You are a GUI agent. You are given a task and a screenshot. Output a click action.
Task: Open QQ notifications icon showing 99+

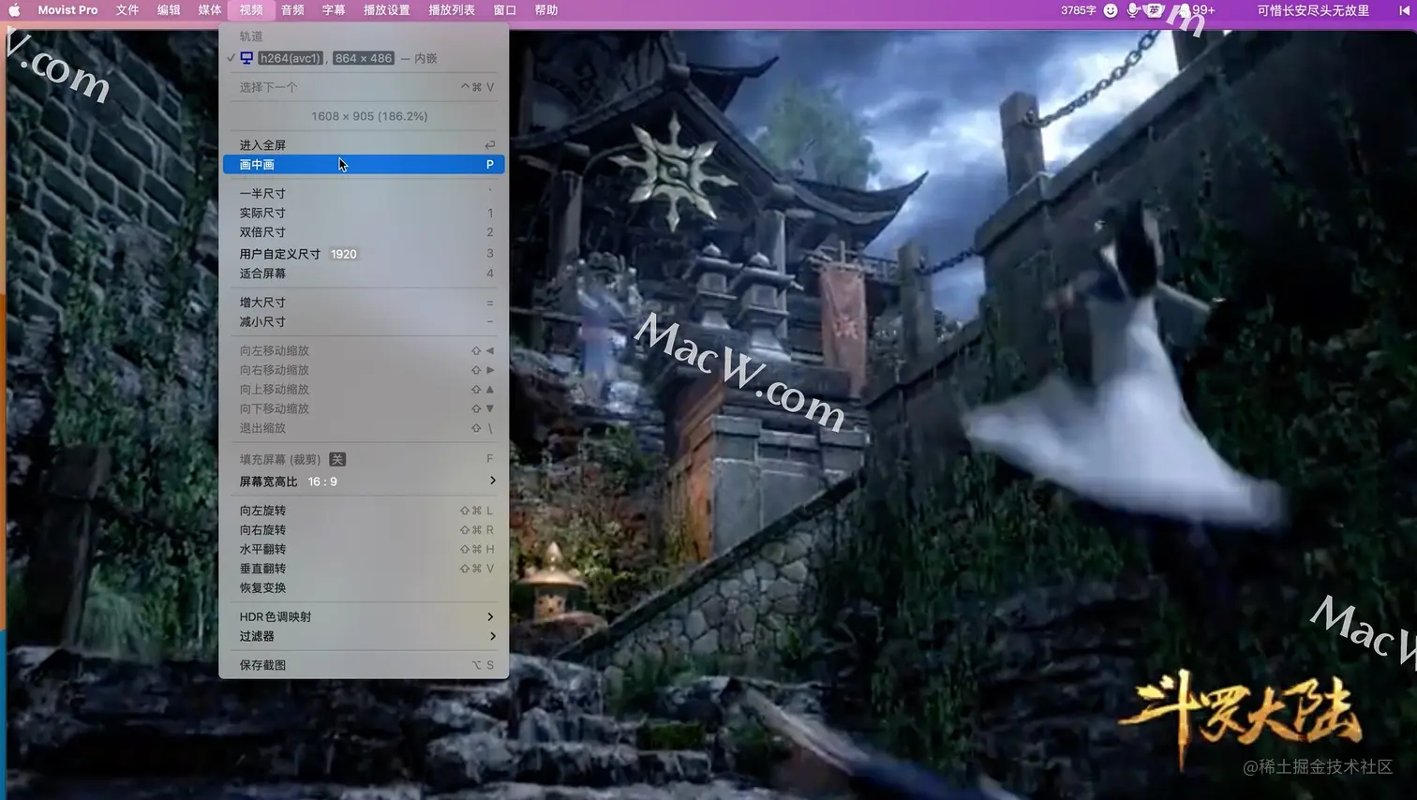point(1196,10)
